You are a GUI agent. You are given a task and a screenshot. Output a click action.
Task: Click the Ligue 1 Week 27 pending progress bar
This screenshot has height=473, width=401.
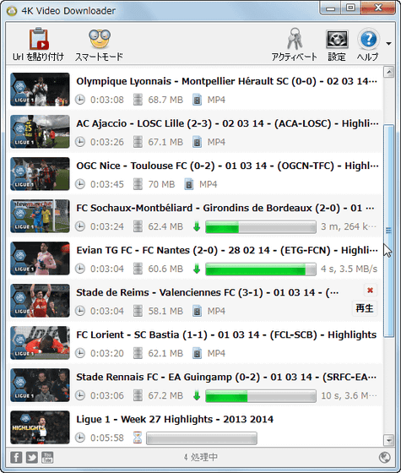click(x=202, y=438)
